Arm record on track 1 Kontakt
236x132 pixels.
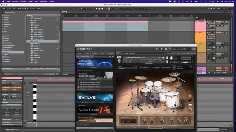click(226, 22)
